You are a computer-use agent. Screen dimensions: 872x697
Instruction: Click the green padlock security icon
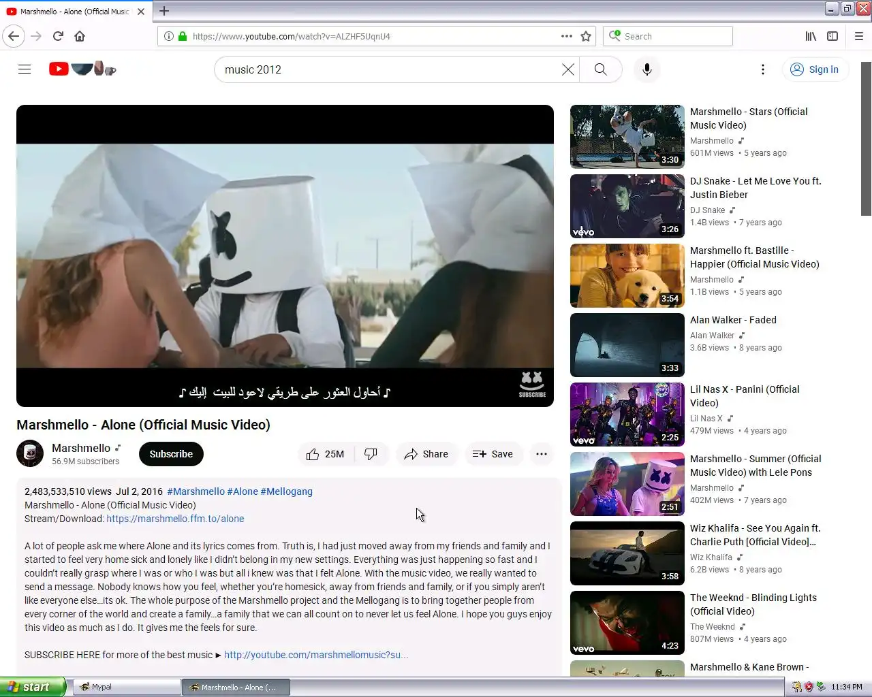pyautogui.click(x=183, y=36)
